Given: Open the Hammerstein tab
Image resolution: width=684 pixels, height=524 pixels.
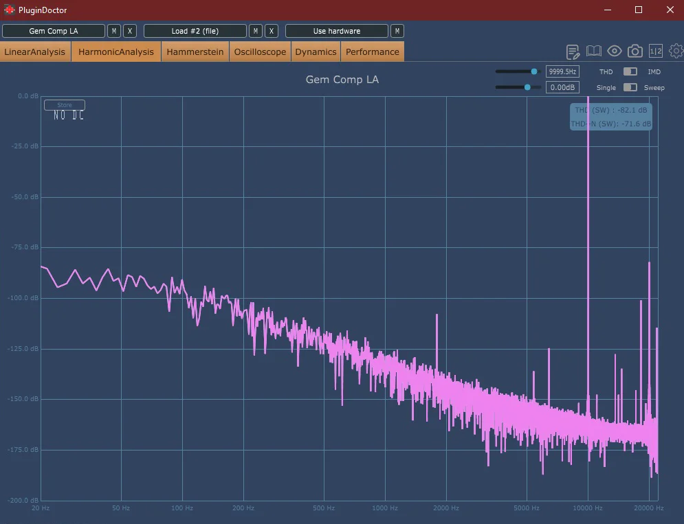Looking at the screenshot, I should click(195, 52).
